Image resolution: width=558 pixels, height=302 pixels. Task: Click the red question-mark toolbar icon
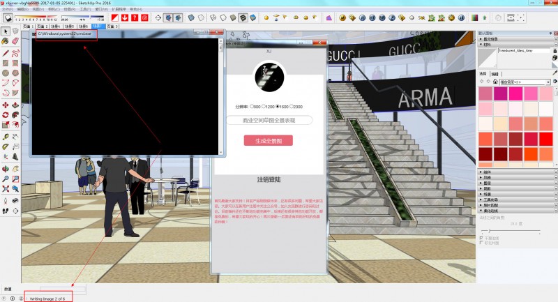pyautogui.click(x=135, y=17)
